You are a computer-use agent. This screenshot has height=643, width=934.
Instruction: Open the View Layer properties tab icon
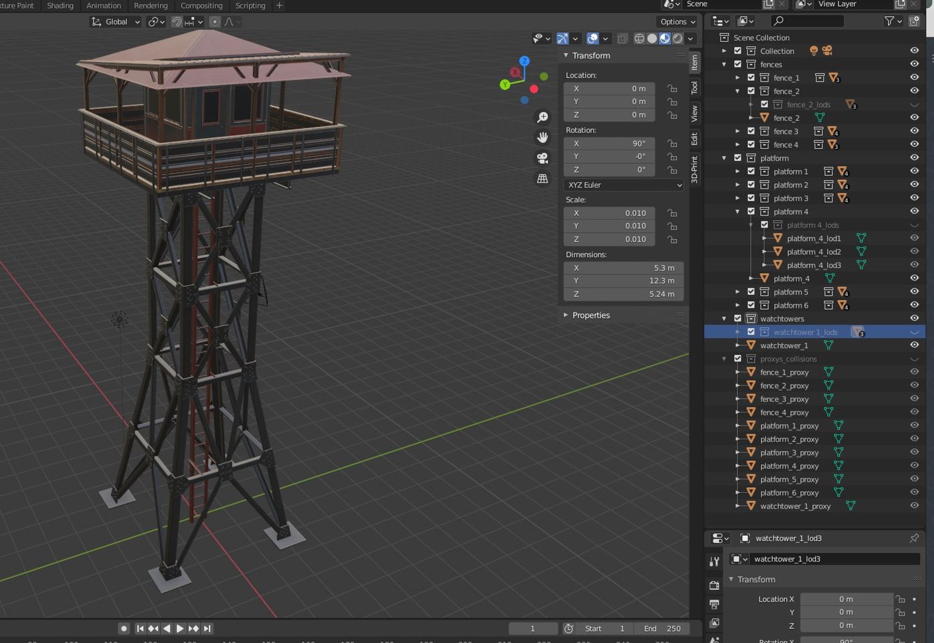714,623
